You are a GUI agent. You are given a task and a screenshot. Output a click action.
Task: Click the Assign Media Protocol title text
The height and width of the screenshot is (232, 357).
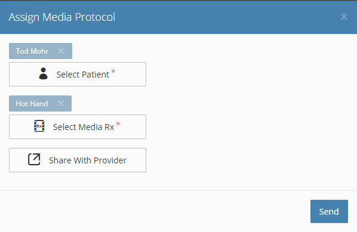(62, 17)
